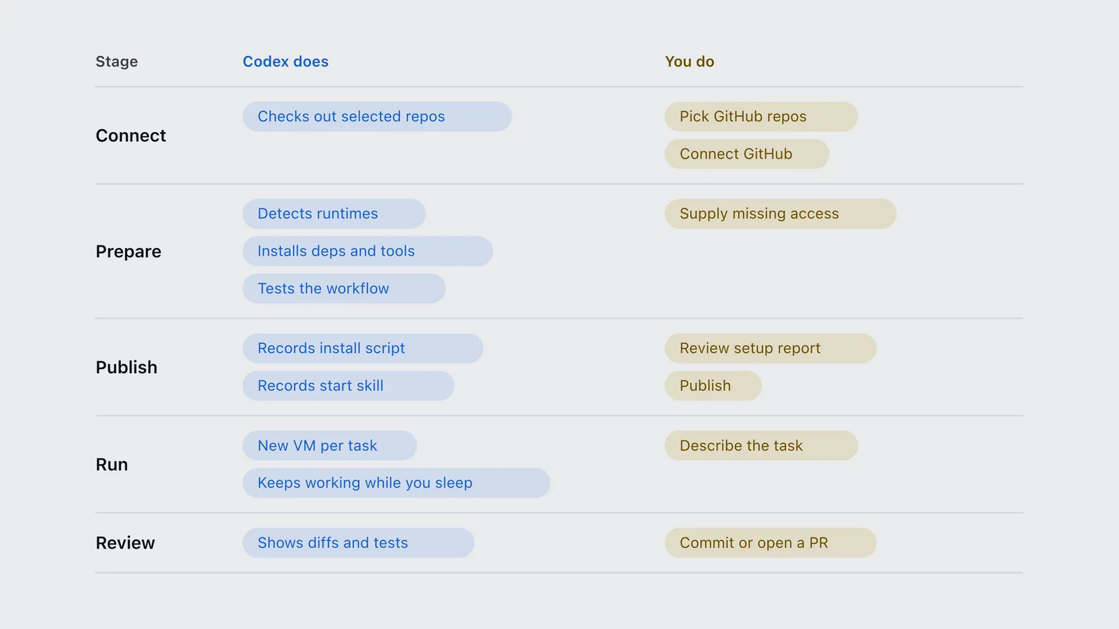Click the 'Shows diffs and tests' pill

[359, 543]
